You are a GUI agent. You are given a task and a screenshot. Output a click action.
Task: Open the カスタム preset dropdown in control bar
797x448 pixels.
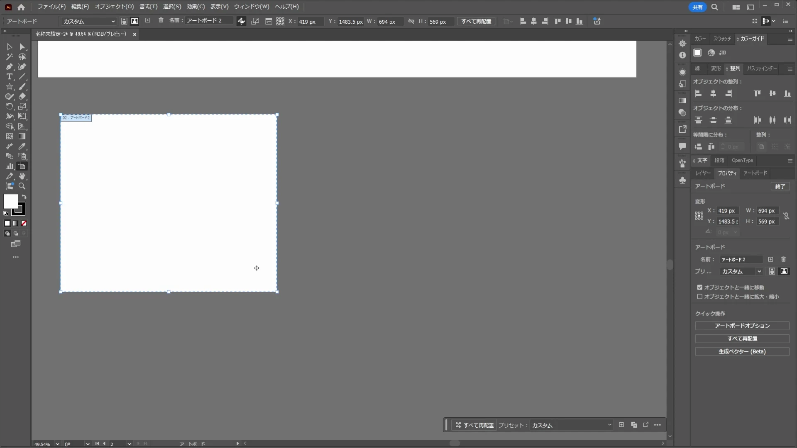click(x=88, y=21)
